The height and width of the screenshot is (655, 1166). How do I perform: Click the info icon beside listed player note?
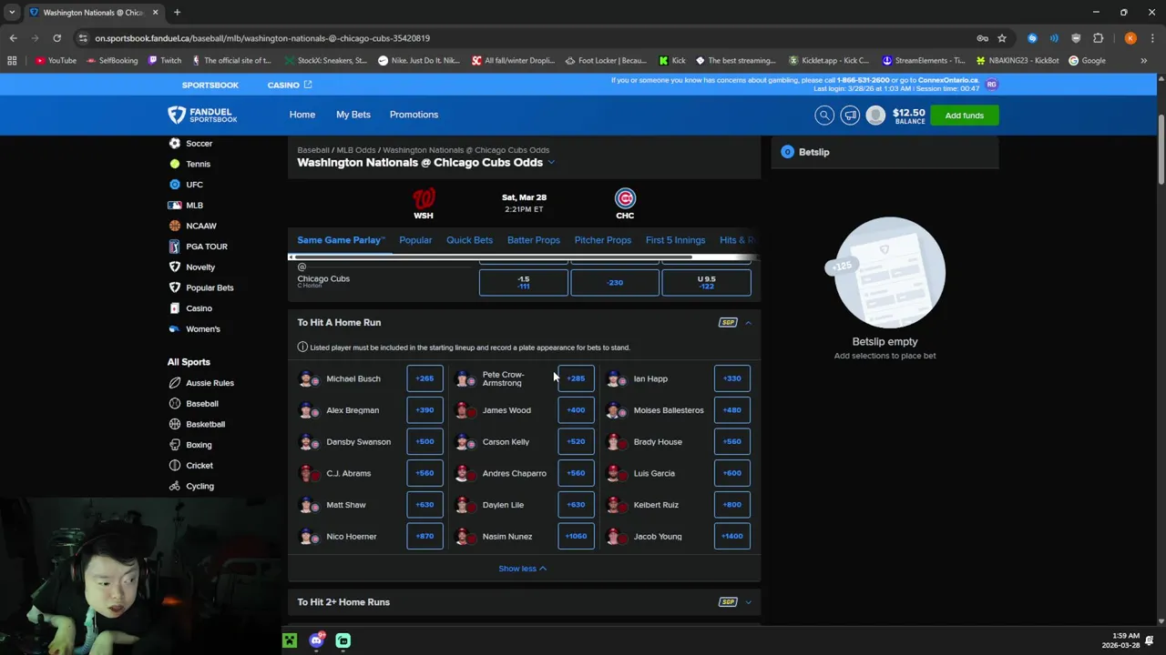tap(302, 347)
